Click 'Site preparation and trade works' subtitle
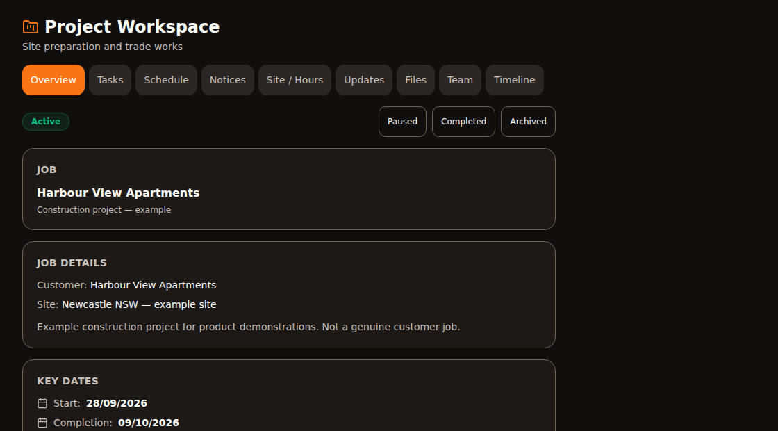Screen dimensions: 778x431 (x=103, y=47)
